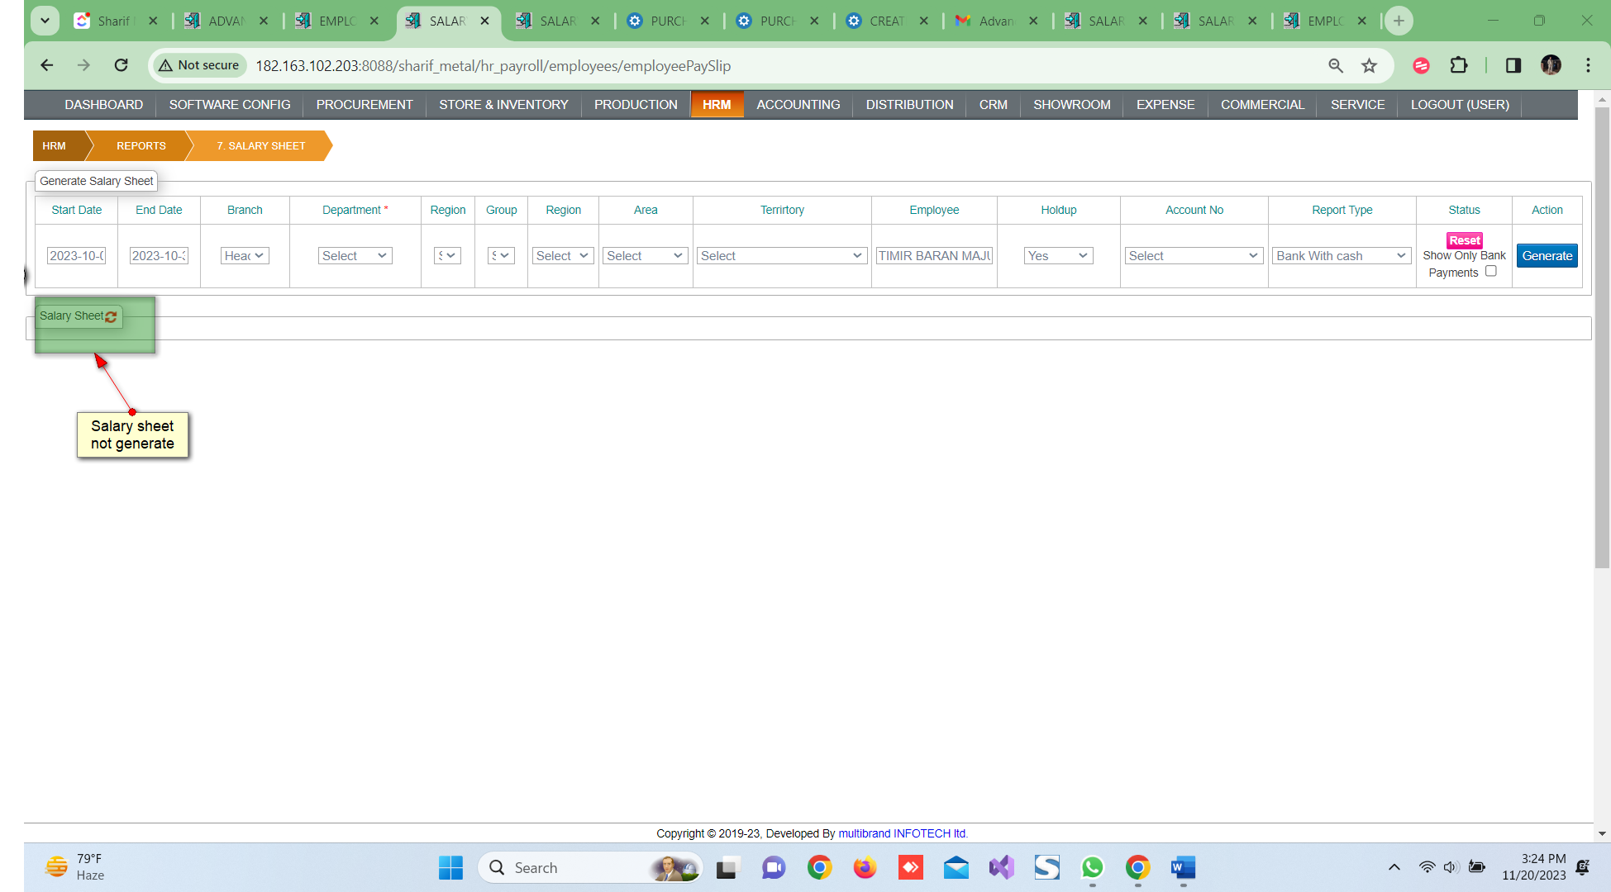1611x892 pixels.
Task: Open the Holdup Yes dropdown
Action: tap(1058, 256)
